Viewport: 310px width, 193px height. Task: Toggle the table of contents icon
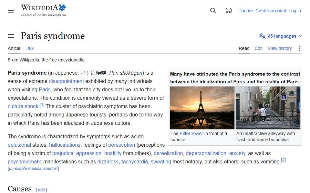coord(11,36)
